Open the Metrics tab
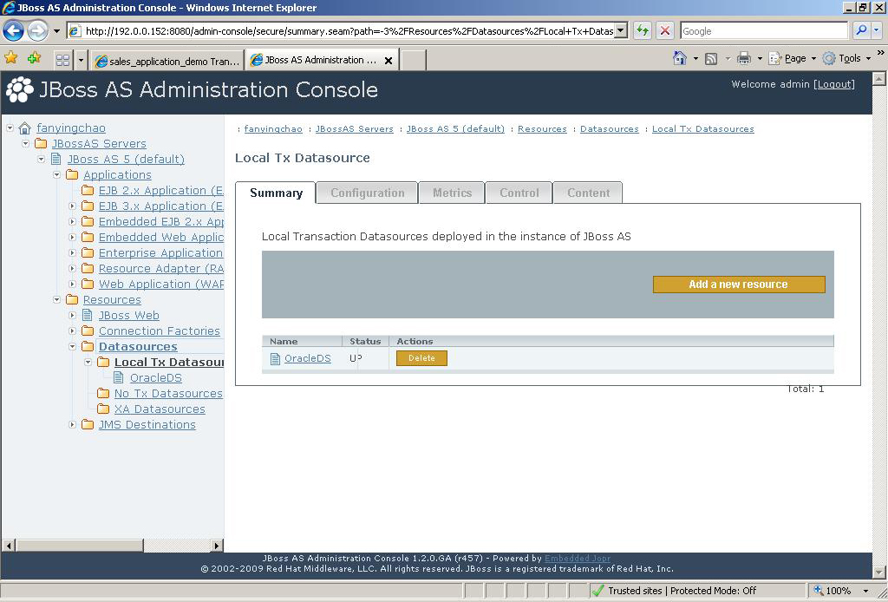The height and width of the screenshot is (602, 888). tap(452, 193)
